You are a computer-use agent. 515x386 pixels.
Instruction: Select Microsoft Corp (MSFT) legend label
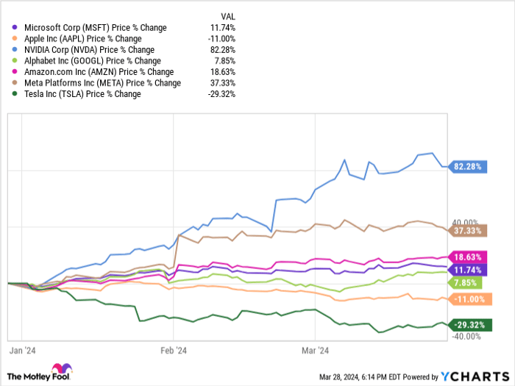[94, 28]
